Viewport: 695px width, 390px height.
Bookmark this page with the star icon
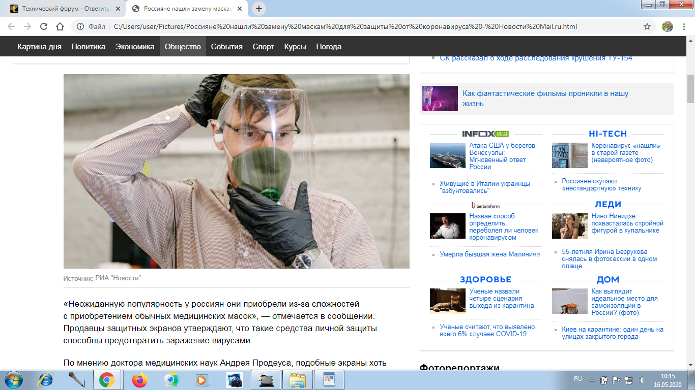[x=647, y=26]
